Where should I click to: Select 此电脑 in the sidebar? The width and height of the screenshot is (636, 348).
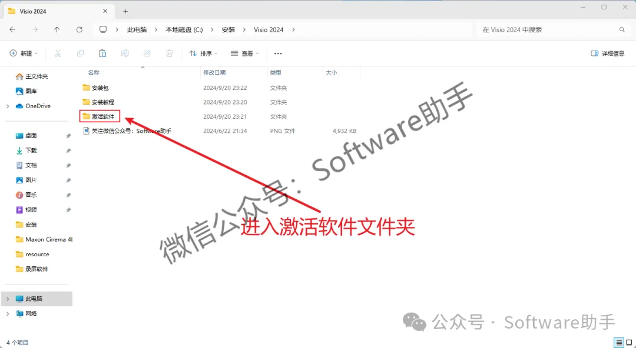click(37, 299)
